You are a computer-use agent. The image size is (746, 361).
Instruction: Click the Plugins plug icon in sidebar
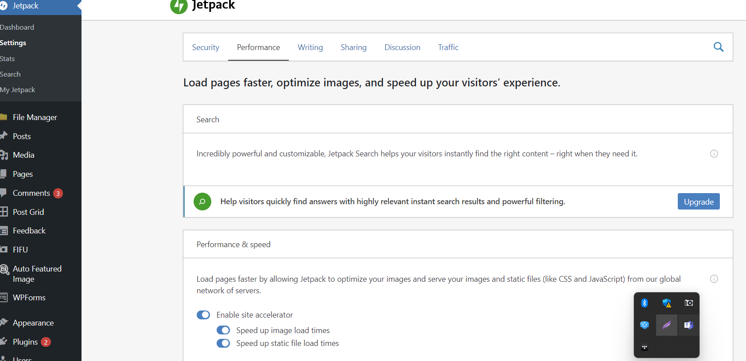click(4, 341)
